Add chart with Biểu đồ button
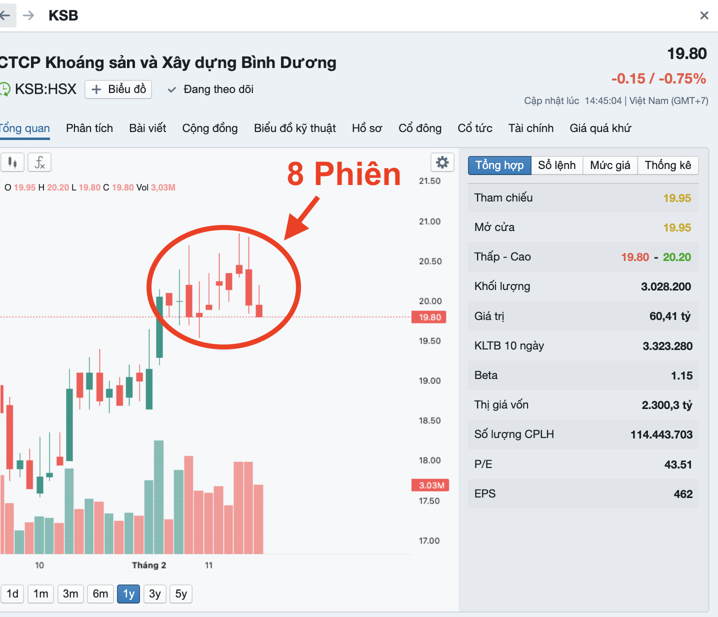718x617 pixels. click(x=118, y=89)
